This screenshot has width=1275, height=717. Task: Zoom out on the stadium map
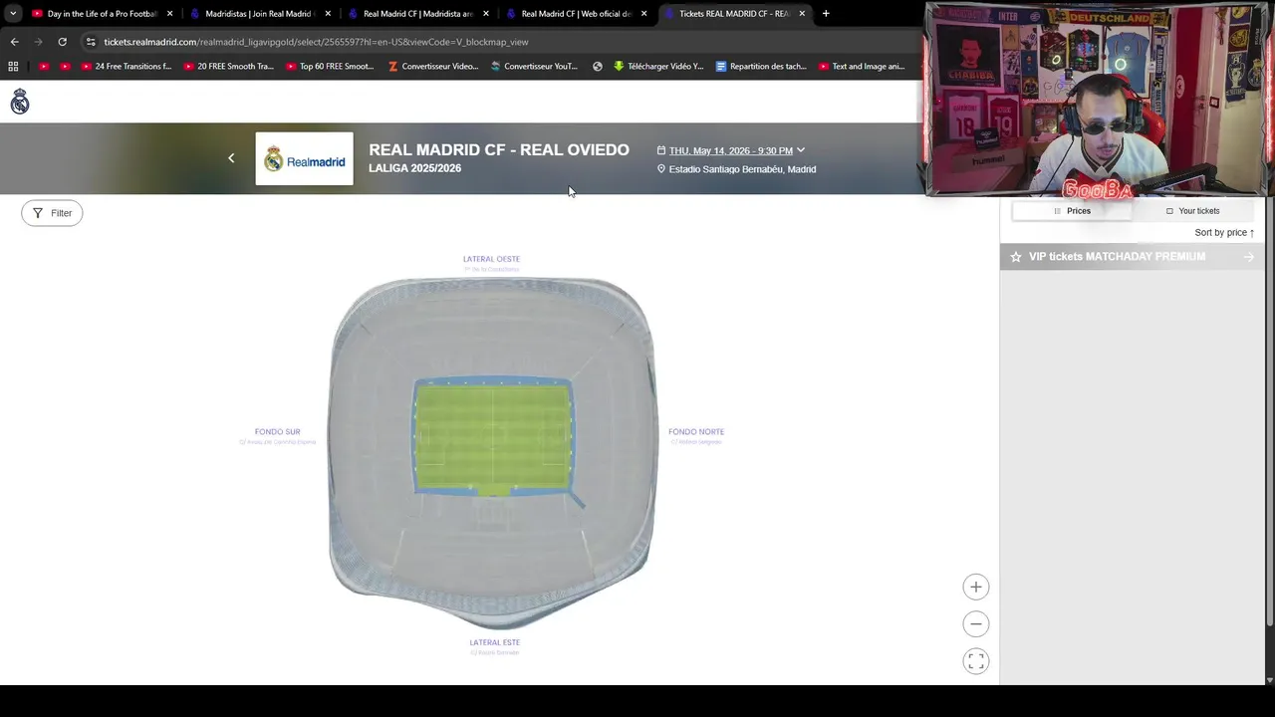tap(976, 624)
